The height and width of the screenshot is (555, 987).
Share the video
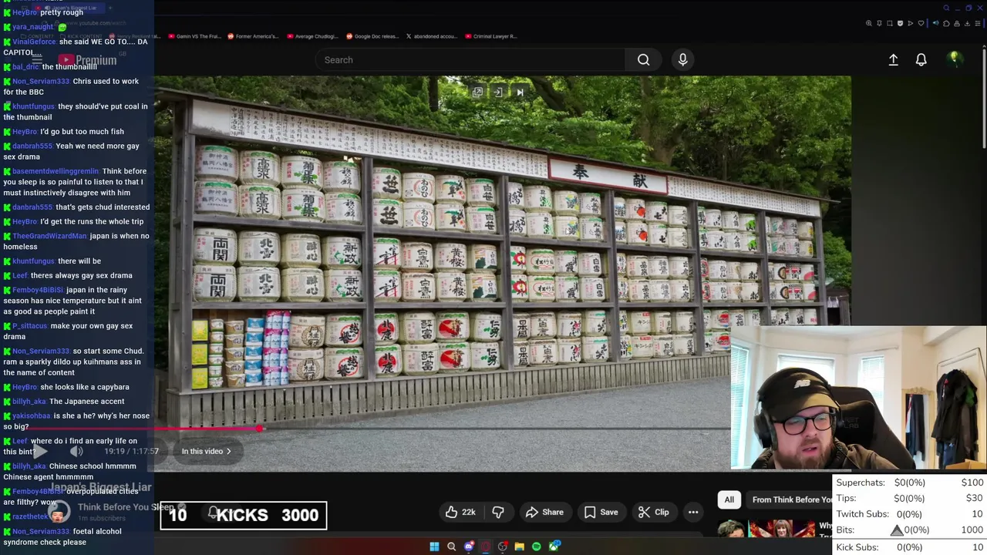tap(544, 512)
